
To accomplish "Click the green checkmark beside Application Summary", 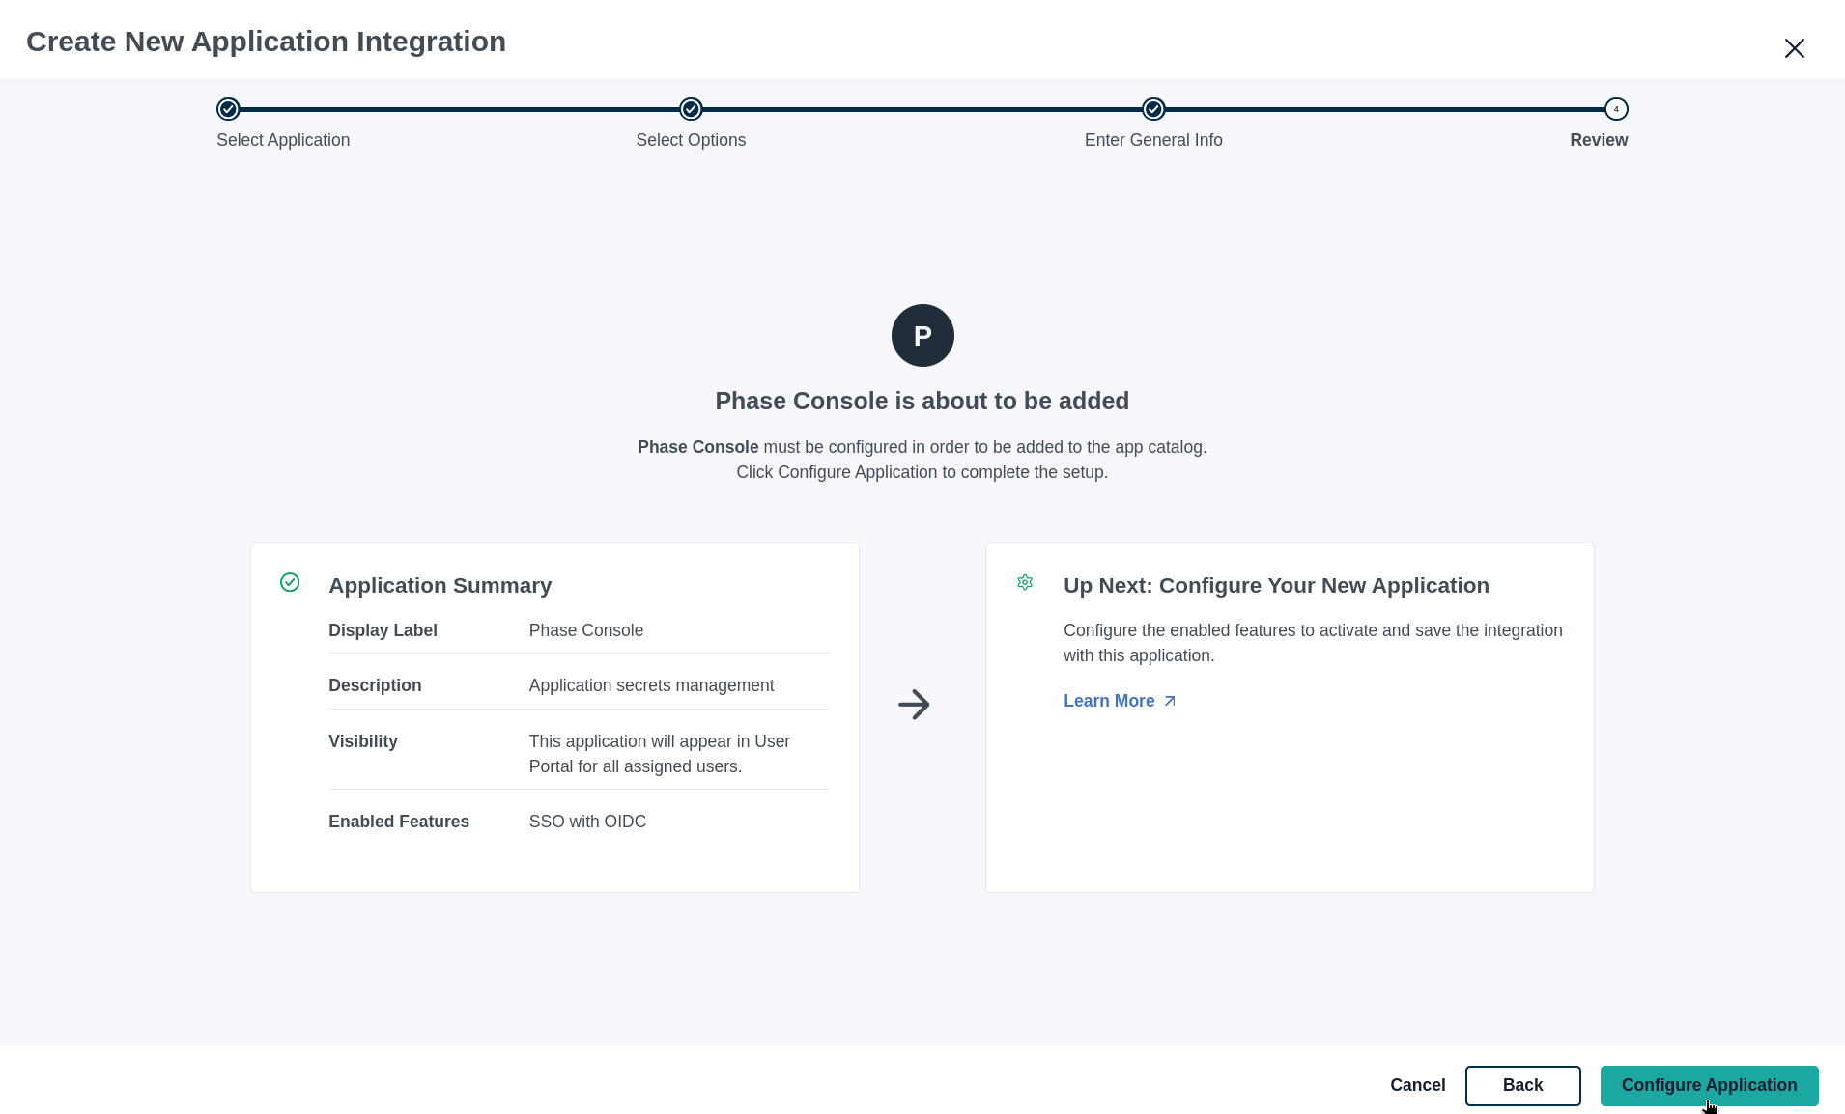I will pos(290,582).
